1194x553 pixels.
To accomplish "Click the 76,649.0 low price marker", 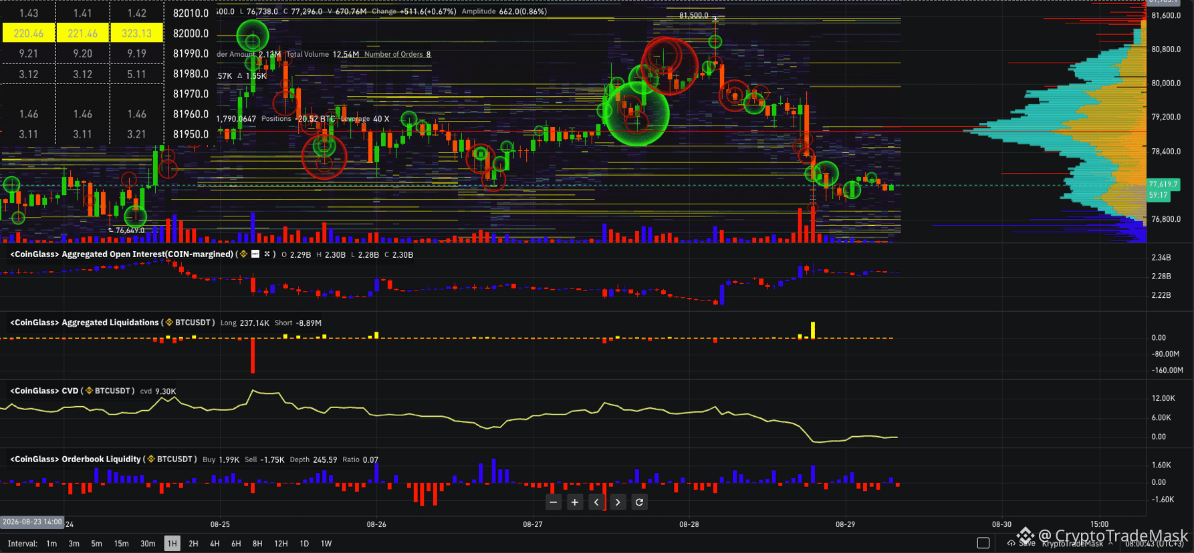I will (x=130, y=230).
